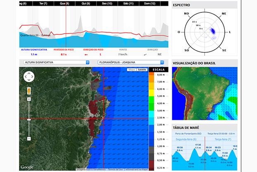Click the blue ALTURA SIGNIFICATIVA legend label

34,50
